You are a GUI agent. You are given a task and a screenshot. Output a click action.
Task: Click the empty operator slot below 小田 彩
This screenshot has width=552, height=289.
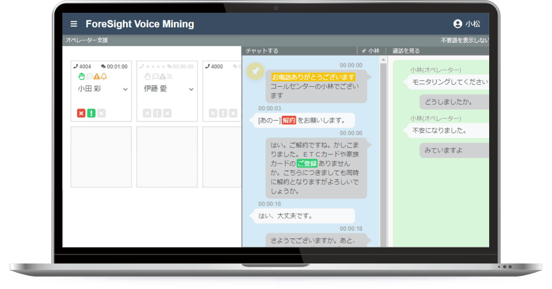[x=101, y=157]
